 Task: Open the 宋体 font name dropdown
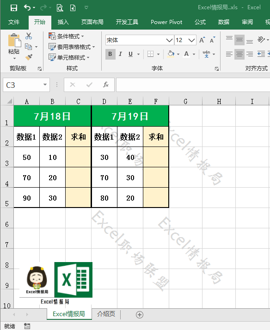click(x=169, y=40)
